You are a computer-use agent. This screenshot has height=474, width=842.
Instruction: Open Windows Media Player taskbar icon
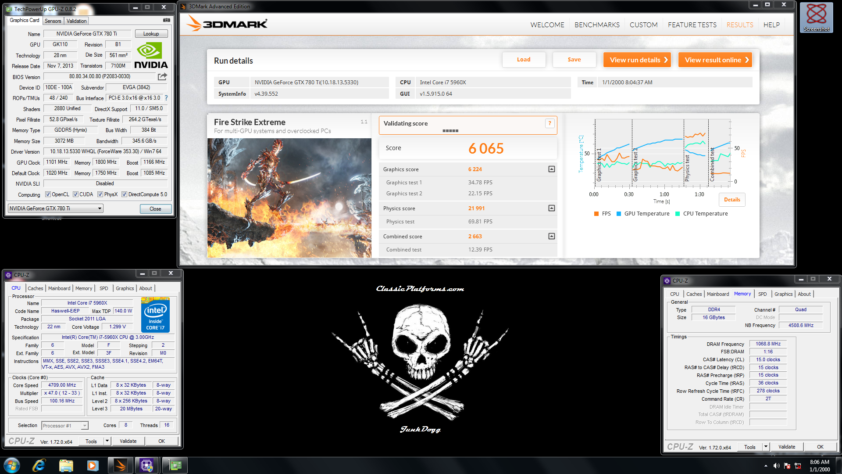(x=93, y=465)
